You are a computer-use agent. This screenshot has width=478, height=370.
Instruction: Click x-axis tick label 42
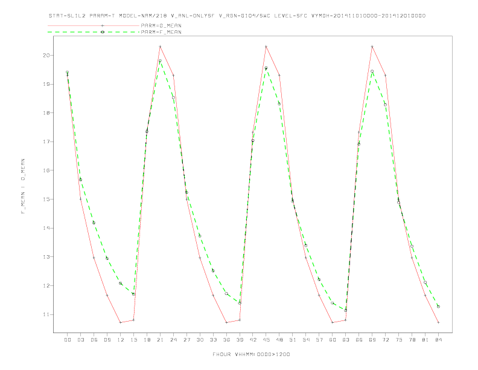[x=253, y=340]
